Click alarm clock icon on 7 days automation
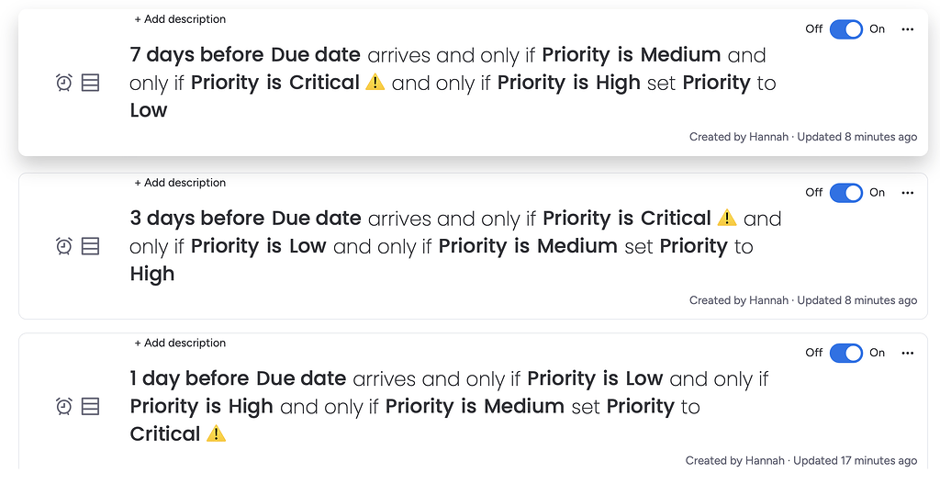 [x=64, y=83]
